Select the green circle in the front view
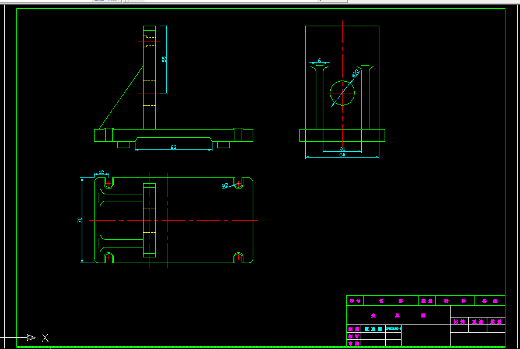 point(342,93)
